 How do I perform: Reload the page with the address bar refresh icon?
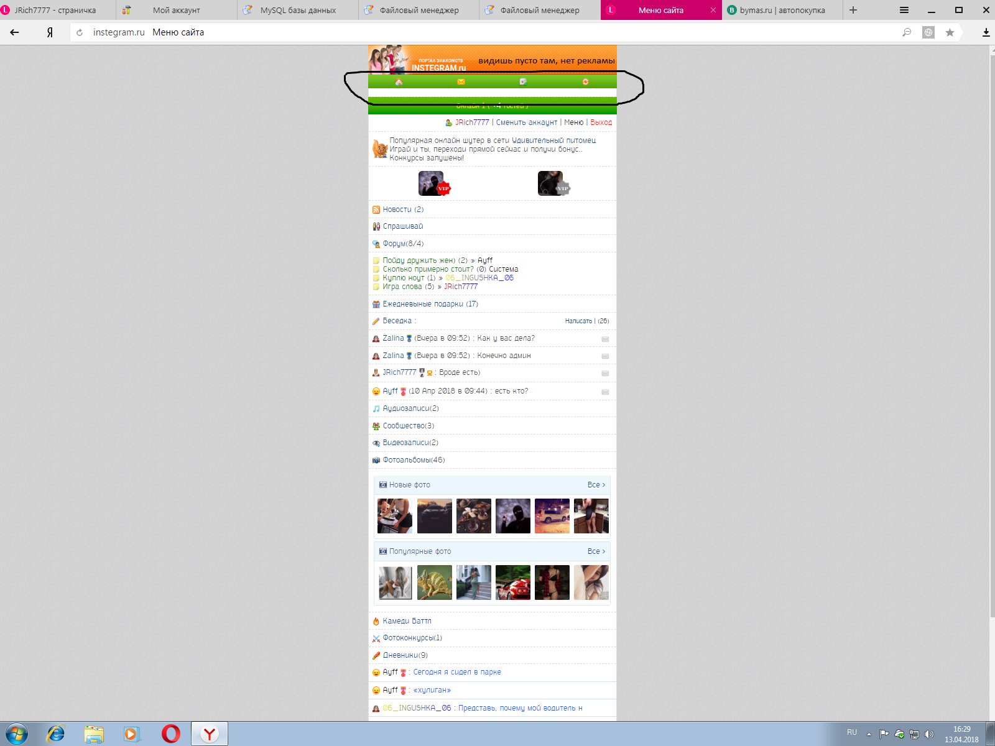tap(80, 32)
